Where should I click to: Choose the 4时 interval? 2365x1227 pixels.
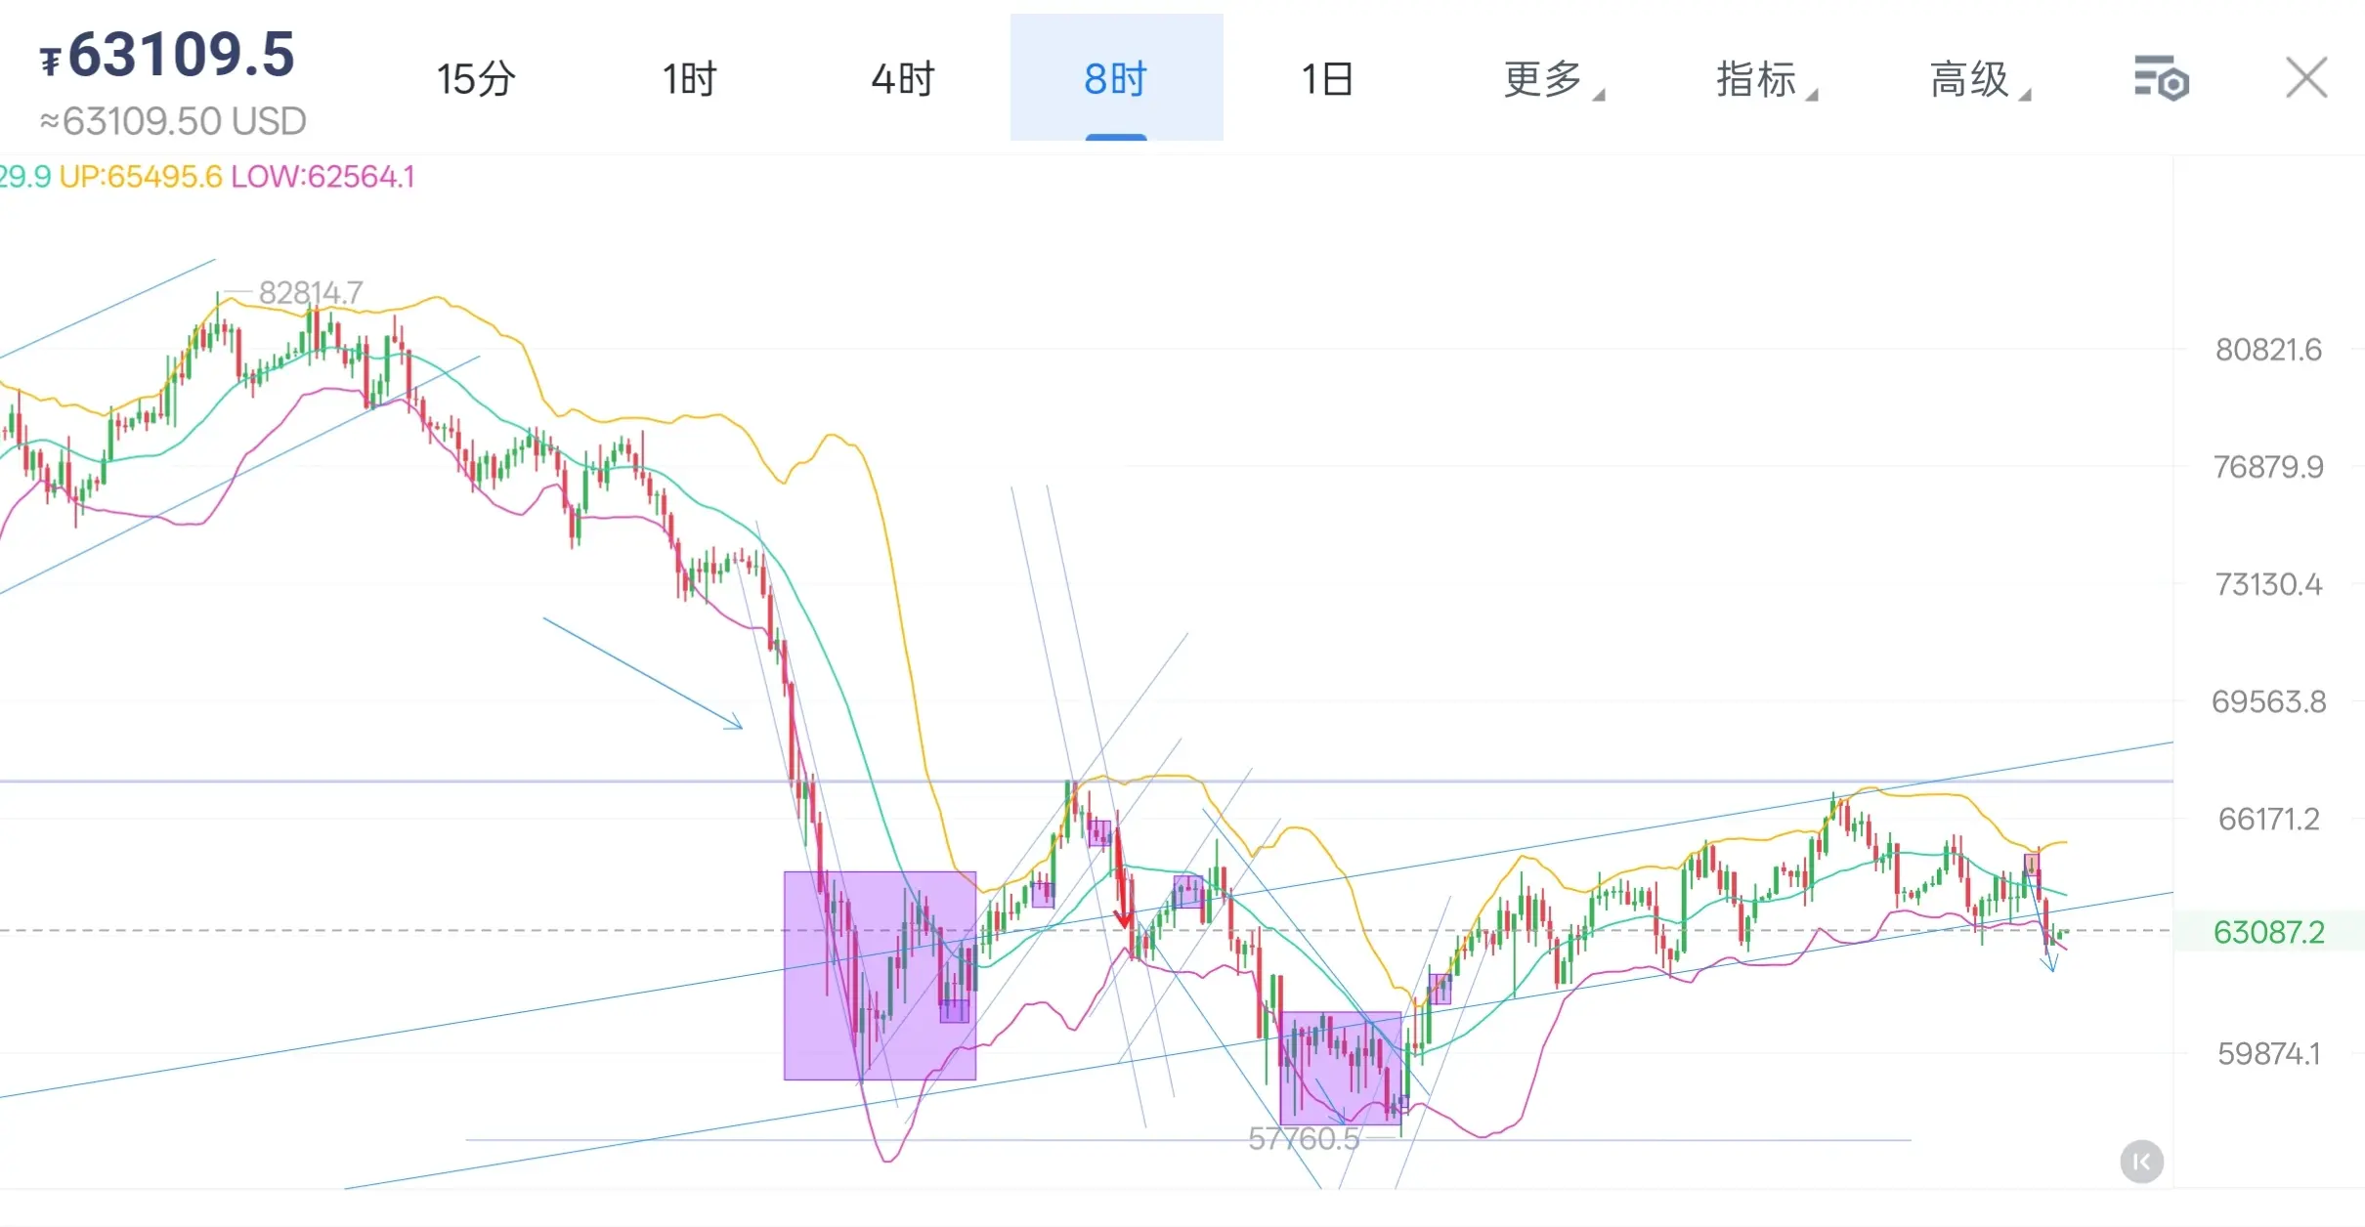coord(903,79)
